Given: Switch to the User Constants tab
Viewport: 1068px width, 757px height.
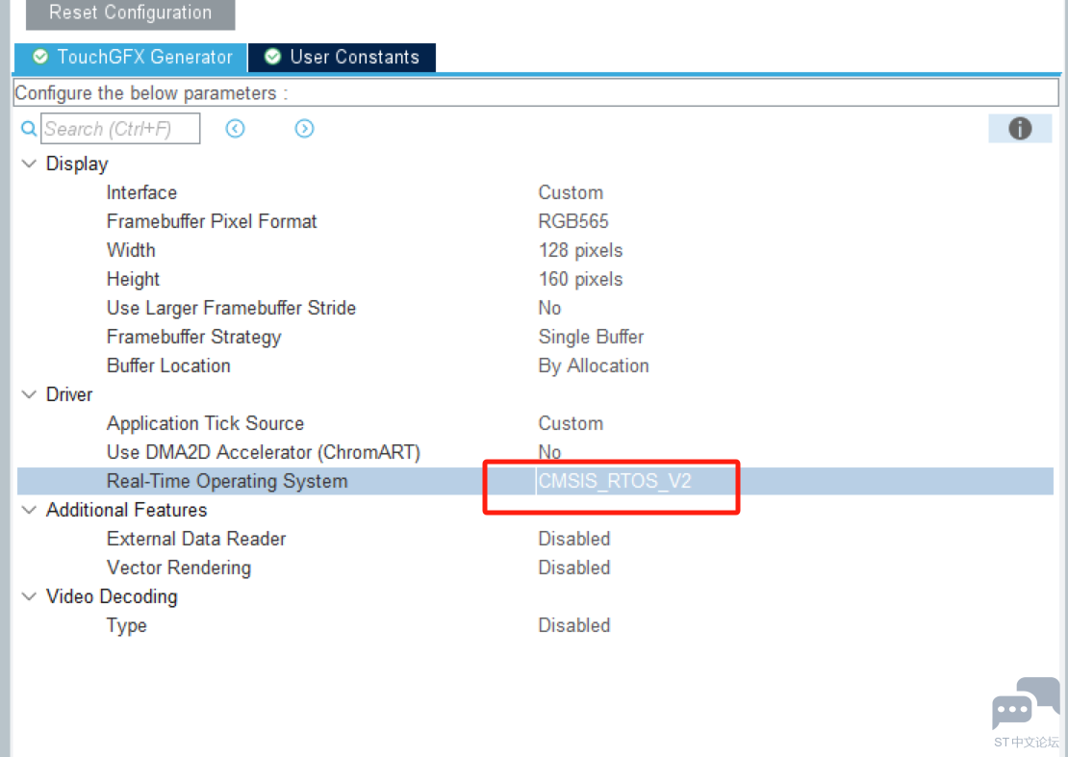Looking at the screenshot, I should [x=353, y=57].
